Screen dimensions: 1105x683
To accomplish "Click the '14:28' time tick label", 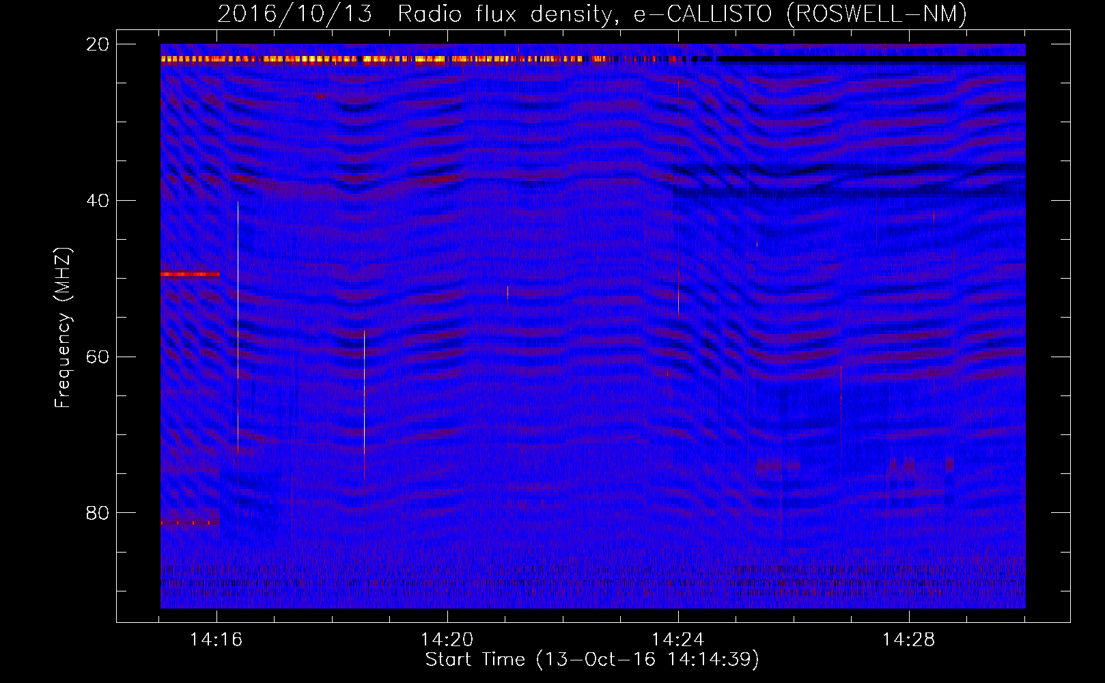I will click(908, 639).
